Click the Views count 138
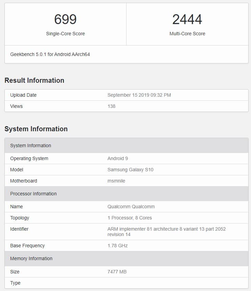This screenshot has height=291, width=251. tap(111, 106)
